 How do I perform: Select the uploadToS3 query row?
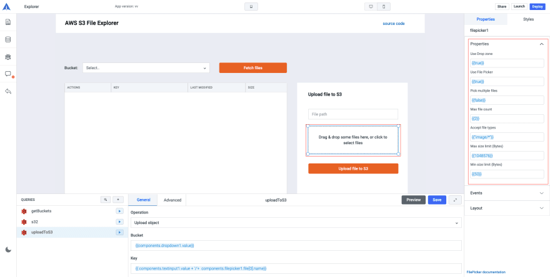[72, 232]
